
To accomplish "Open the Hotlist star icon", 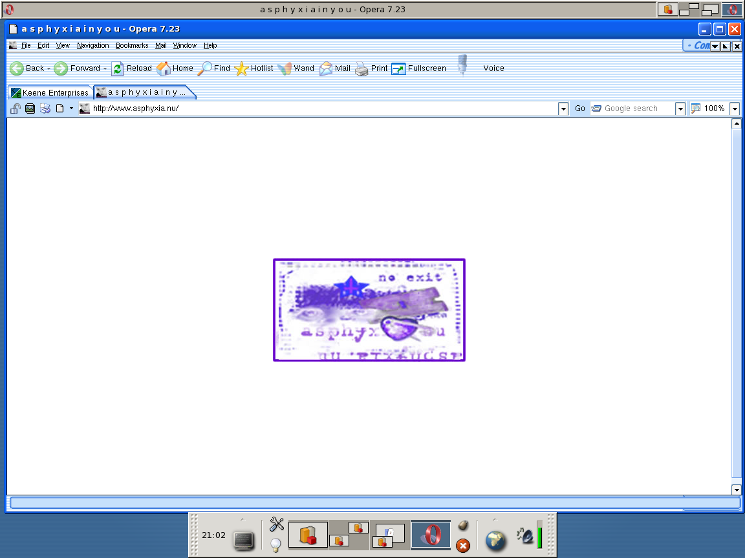I will [241, 69].
